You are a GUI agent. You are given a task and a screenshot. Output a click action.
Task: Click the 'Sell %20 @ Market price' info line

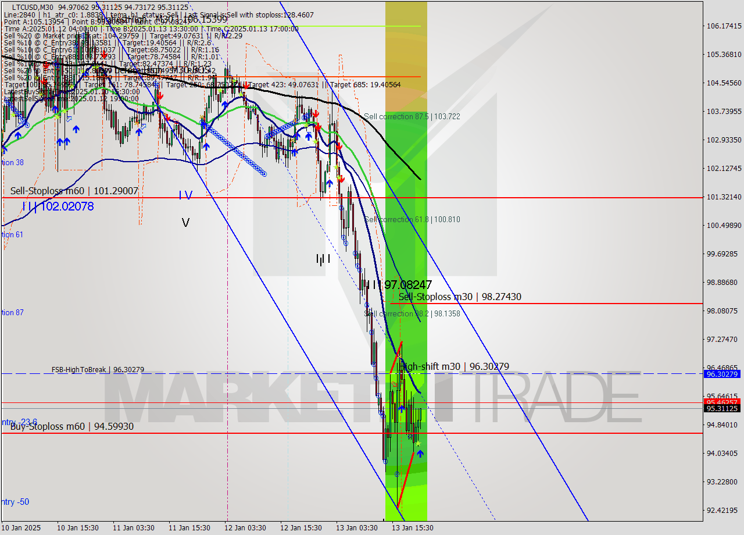123,35
